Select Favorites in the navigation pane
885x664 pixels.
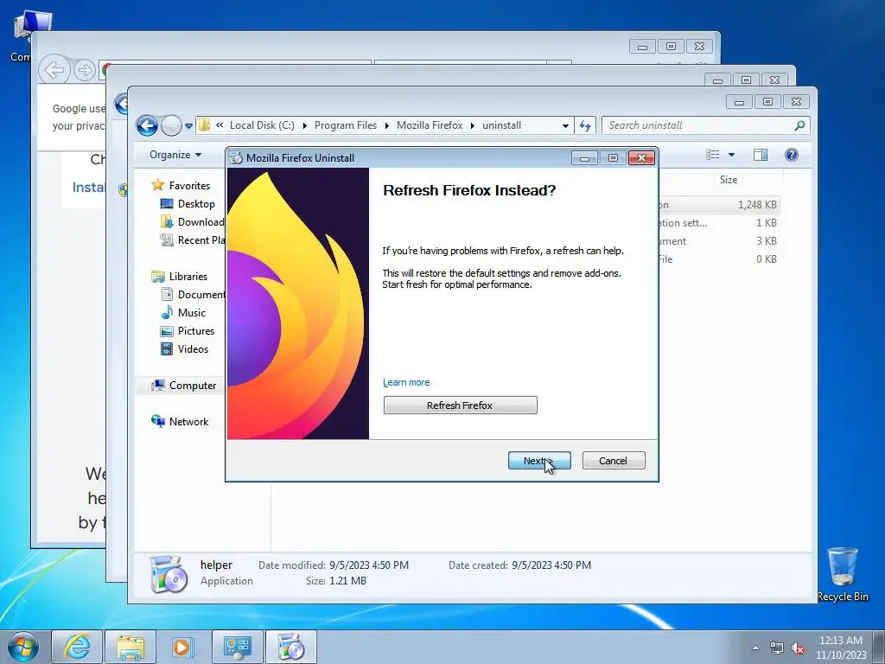pos(189,186)
